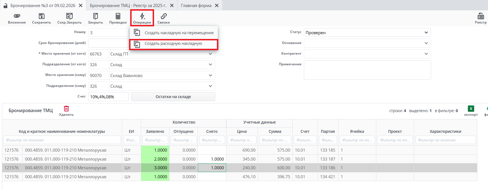Screen dimensions: 488x190
Task: Click Сохр.Закрыть save and close icon
Action: [x=69, y=16]
